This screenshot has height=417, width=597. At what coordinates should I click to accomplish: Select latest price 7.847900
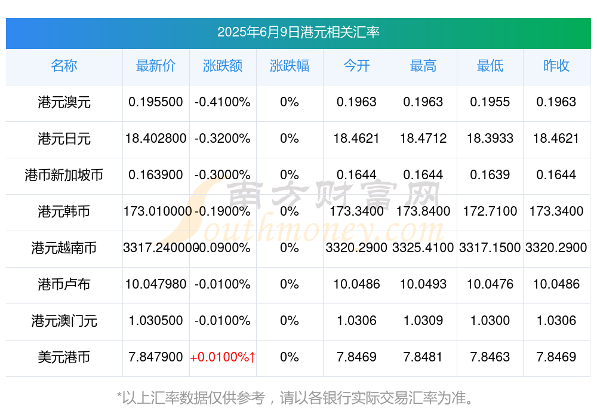click(x=156, y=357)
